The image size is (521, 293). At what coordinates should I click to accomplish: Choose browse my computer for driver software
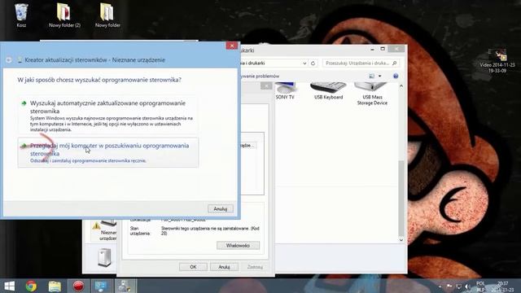[108, 152]
